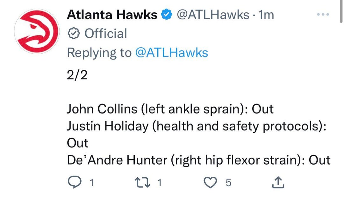Click the gray Official checkmark icon

coord(74,34)
